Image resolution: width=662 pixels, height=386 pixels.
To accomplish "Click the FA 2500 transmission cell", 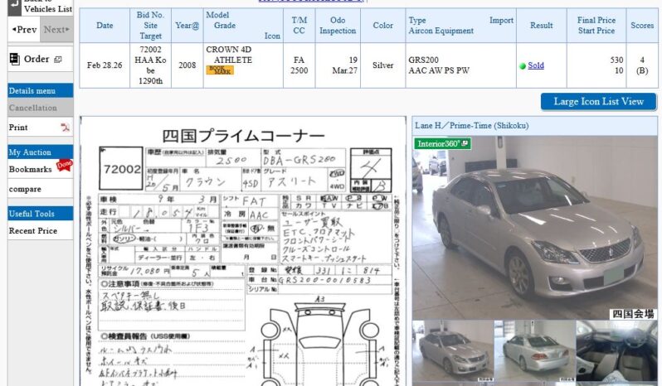I will click(299, 65).
